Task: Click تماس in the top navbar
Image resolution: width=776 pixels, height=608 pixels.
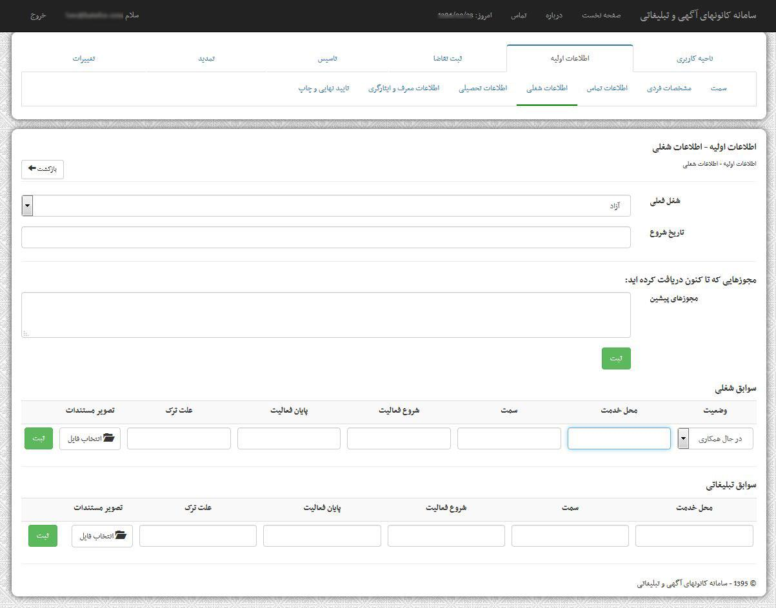Action: 519,15
